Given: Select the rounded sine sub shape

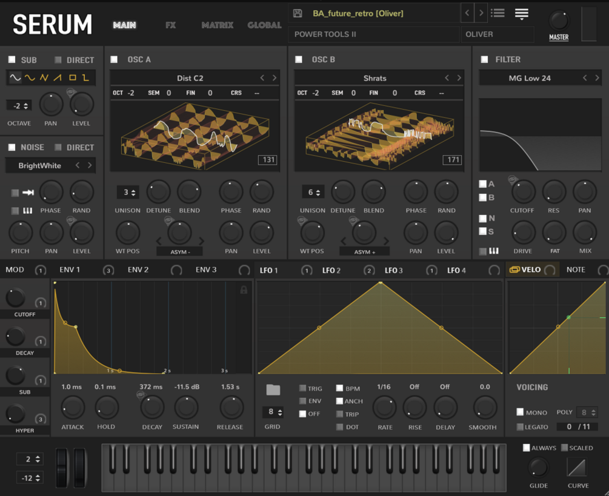Looking at the screenshot, I should tap(30, 78).
